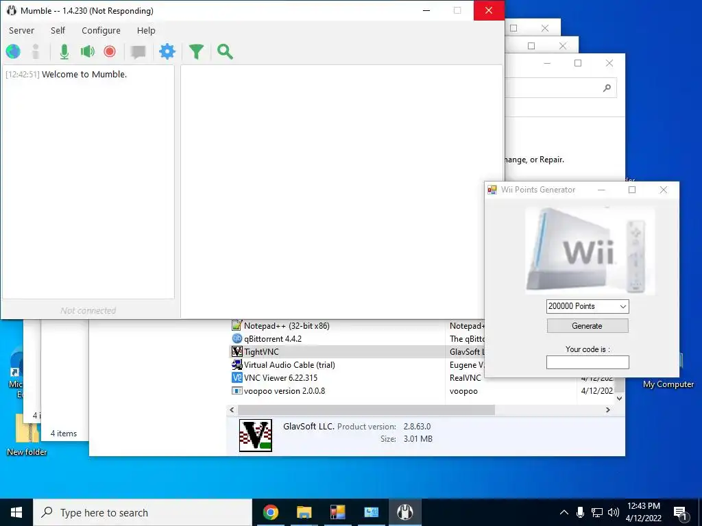The height and width of the screenshot is (526, 702).
Task: Deafen yourself with the speaker icon
Action: pos(87,51)
